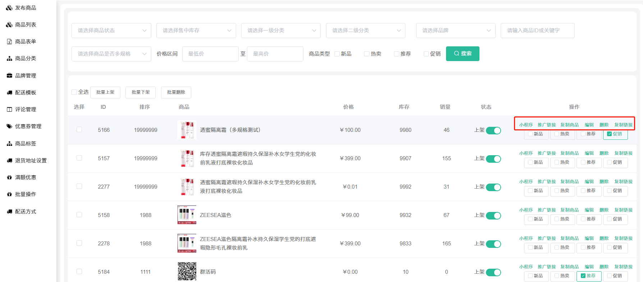Open 商品列表 in the sidebar menu
Screen dimensions: 643x282
pyautogui.click(x=26, y=25)
